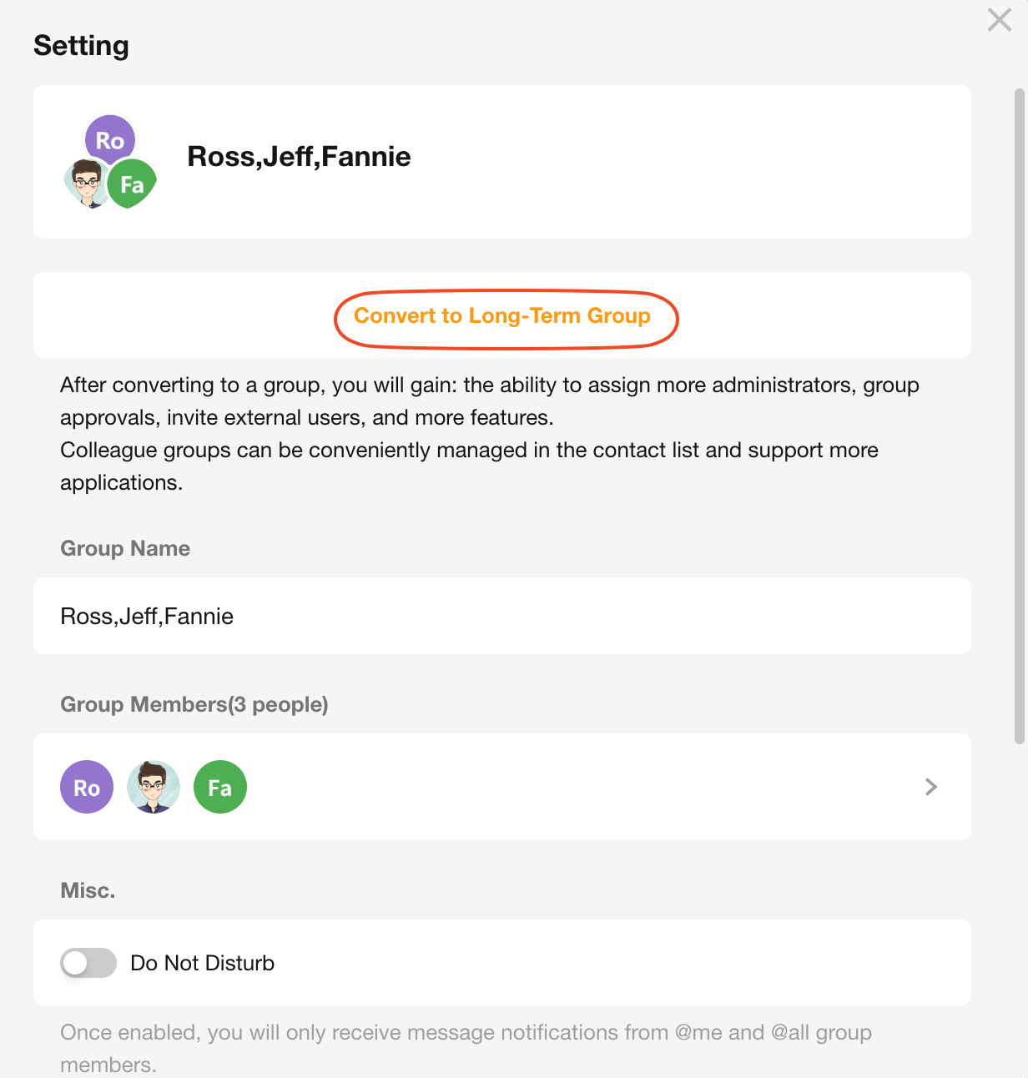Click the bold Ross,Jeff,Fannie title in the header
Screen dimensions: 1028x1078
[299, 157]
